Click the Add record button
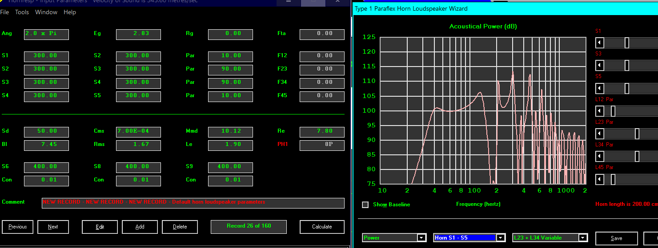Image resolution: width=658 pixels, height=248 pixels. 140,227
